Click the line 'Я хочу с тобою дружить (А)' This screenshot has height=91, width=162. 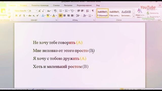point(60,58)
